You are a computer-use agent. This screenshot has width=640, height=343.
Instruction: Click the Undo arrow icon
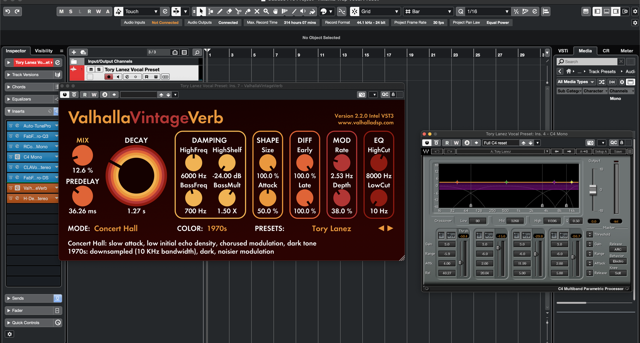[8, 12]
